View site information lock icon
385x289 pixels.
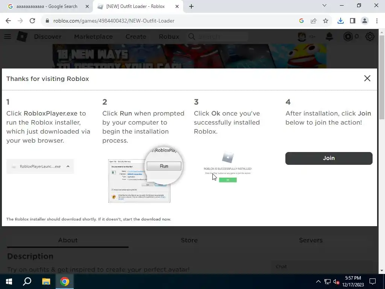(47, 21)
